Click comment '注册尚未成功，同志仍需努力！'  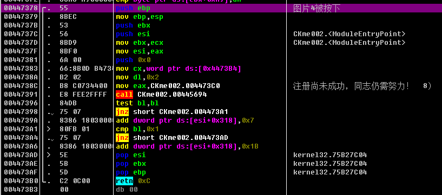coord(351,86)
